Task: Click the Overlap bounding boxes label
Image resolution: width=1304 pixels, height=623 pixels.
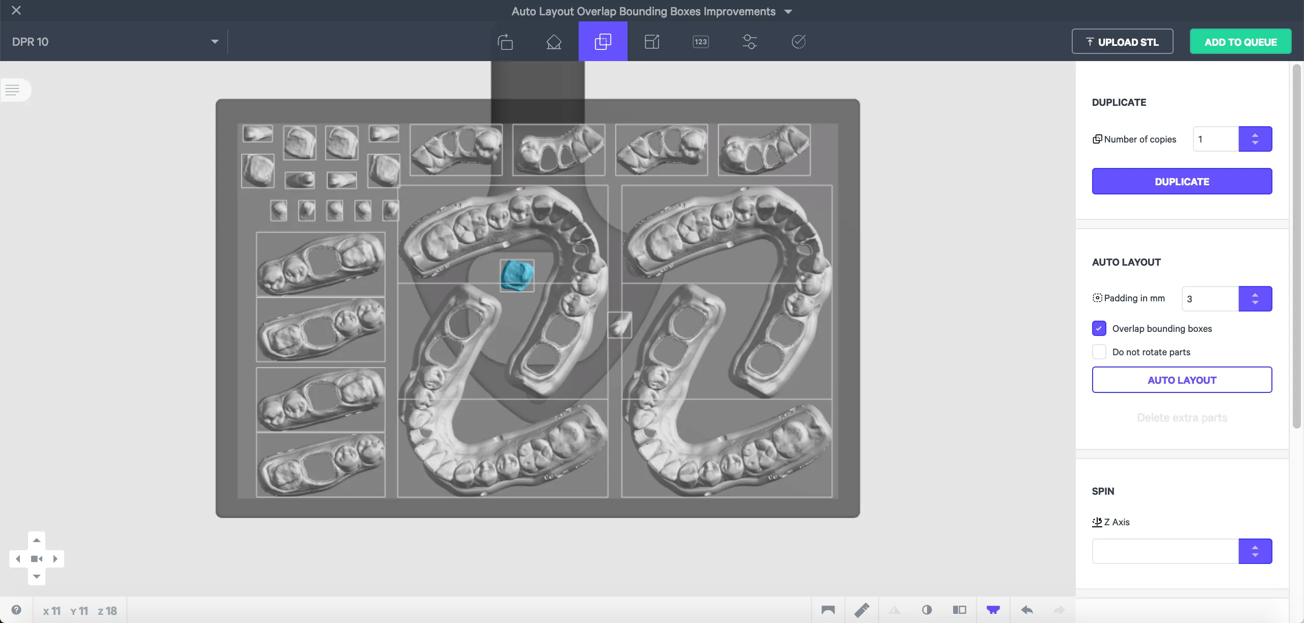Action: click(x=1162, y=328)
